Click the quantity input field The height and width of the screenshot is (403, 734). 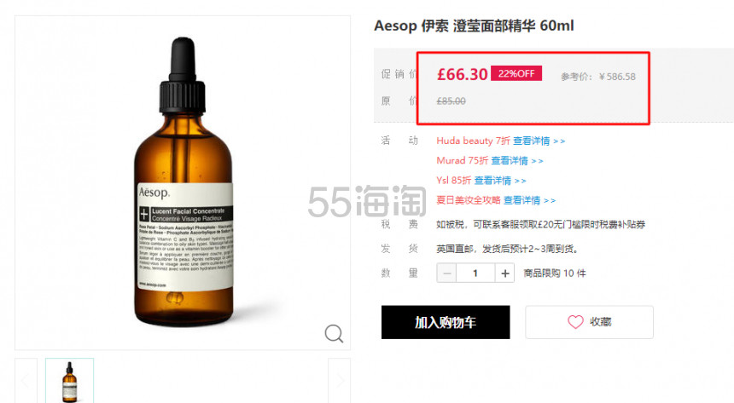coord(475,273)
